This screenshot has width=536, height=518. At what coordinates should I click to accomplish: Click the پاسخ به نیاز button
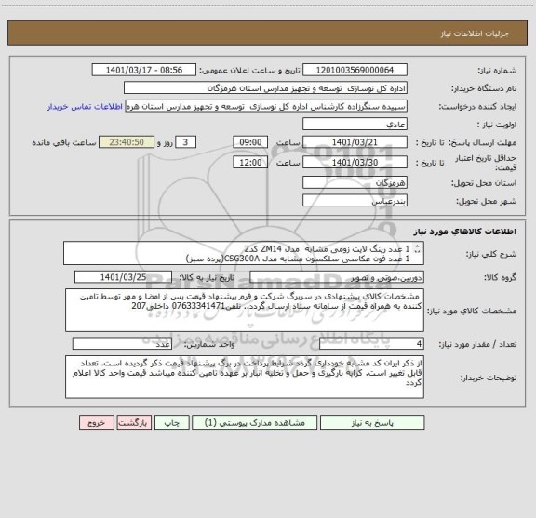click(372, 422)
